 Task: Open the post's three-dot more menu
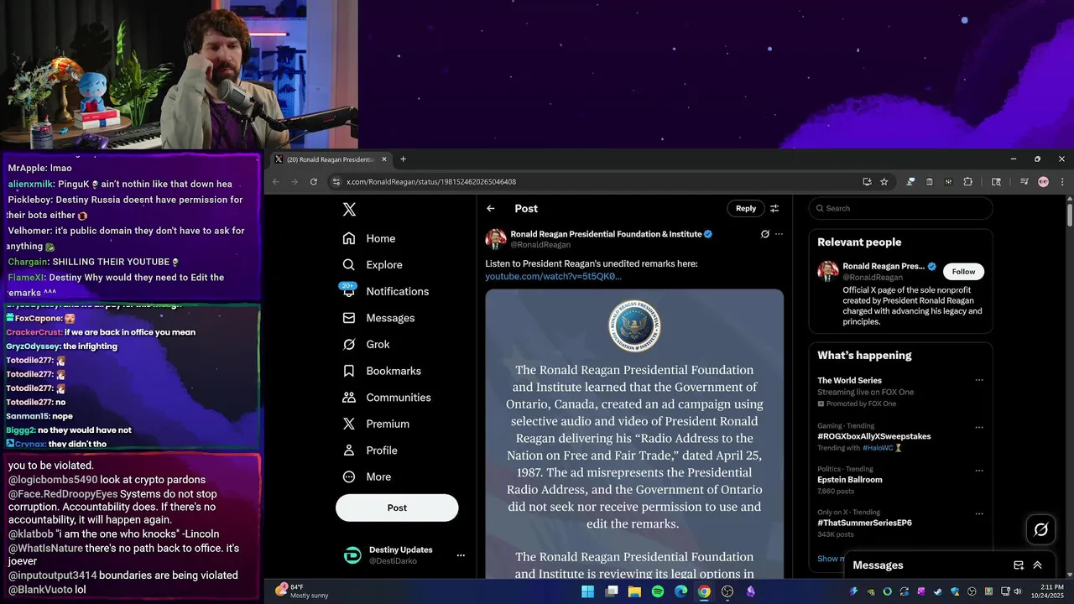(x=779, y=234)
